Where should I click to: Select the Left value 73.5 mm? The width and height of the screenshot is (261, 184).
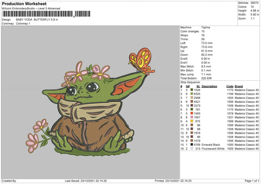[x=207, y=43]
